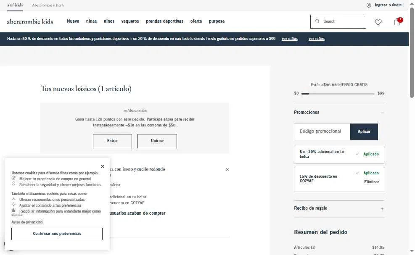The image size is (415, 255).
Task: Click the Resumen del pedido heading
Action: [320, 232]
